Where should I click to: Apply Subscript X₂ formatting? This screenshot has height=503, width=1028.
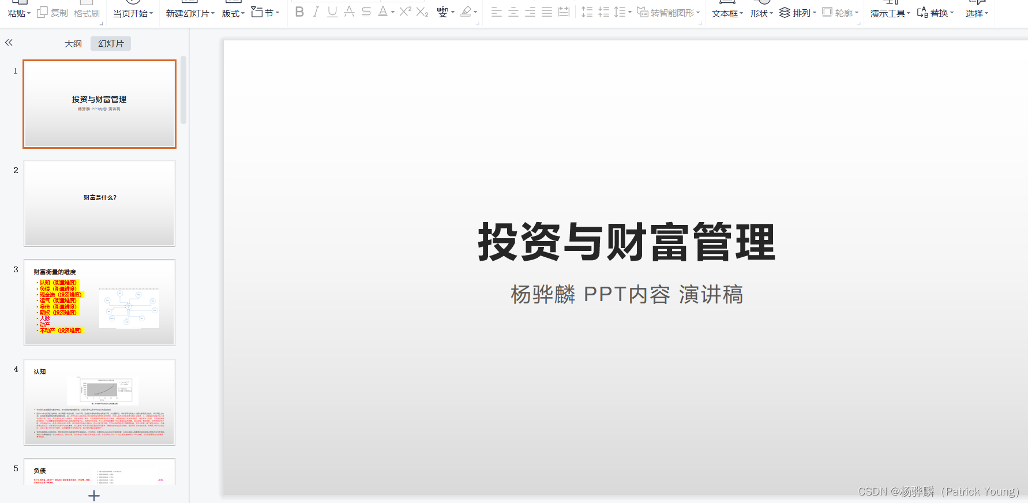coord(422,12)
